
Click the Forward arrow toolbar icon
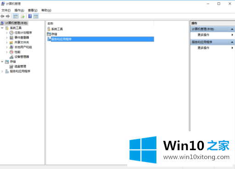coord(8,16)
